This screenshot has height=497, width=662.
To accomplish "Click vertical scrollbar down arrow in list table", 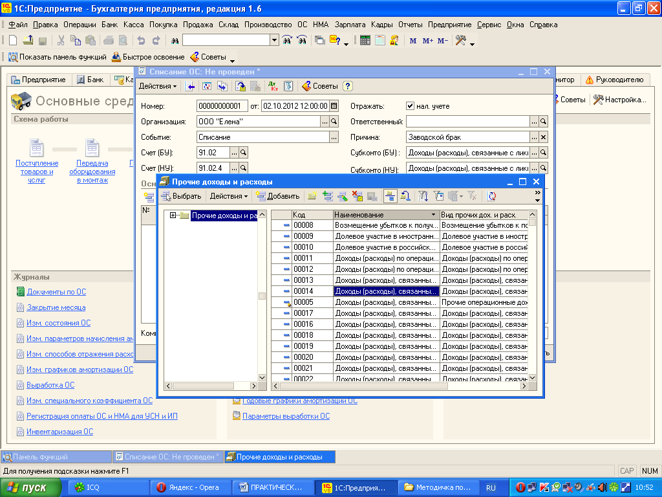I will click(x=532, y=377).
